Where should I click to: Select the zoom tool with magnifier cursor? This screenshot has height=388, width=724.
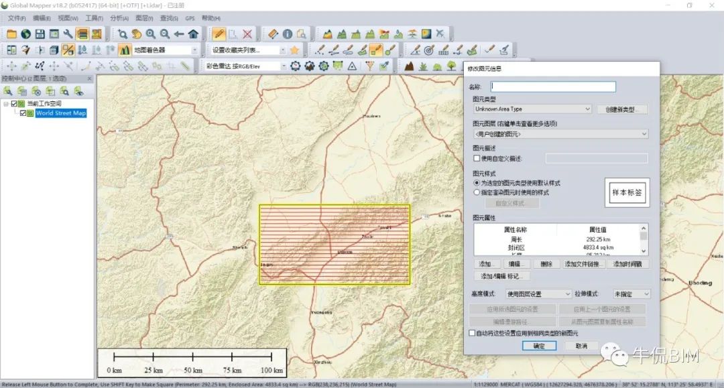(123, 34)
